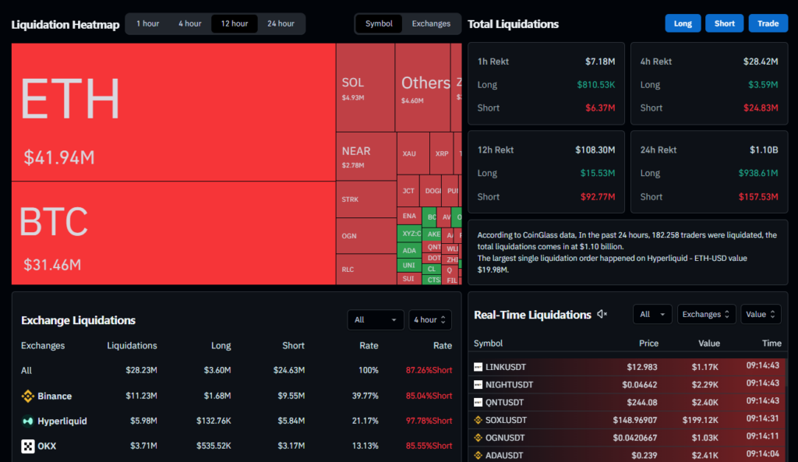Expand the All filter in Real-Time Liquidations
Screen dimensions: 798x462
point(652,315)
